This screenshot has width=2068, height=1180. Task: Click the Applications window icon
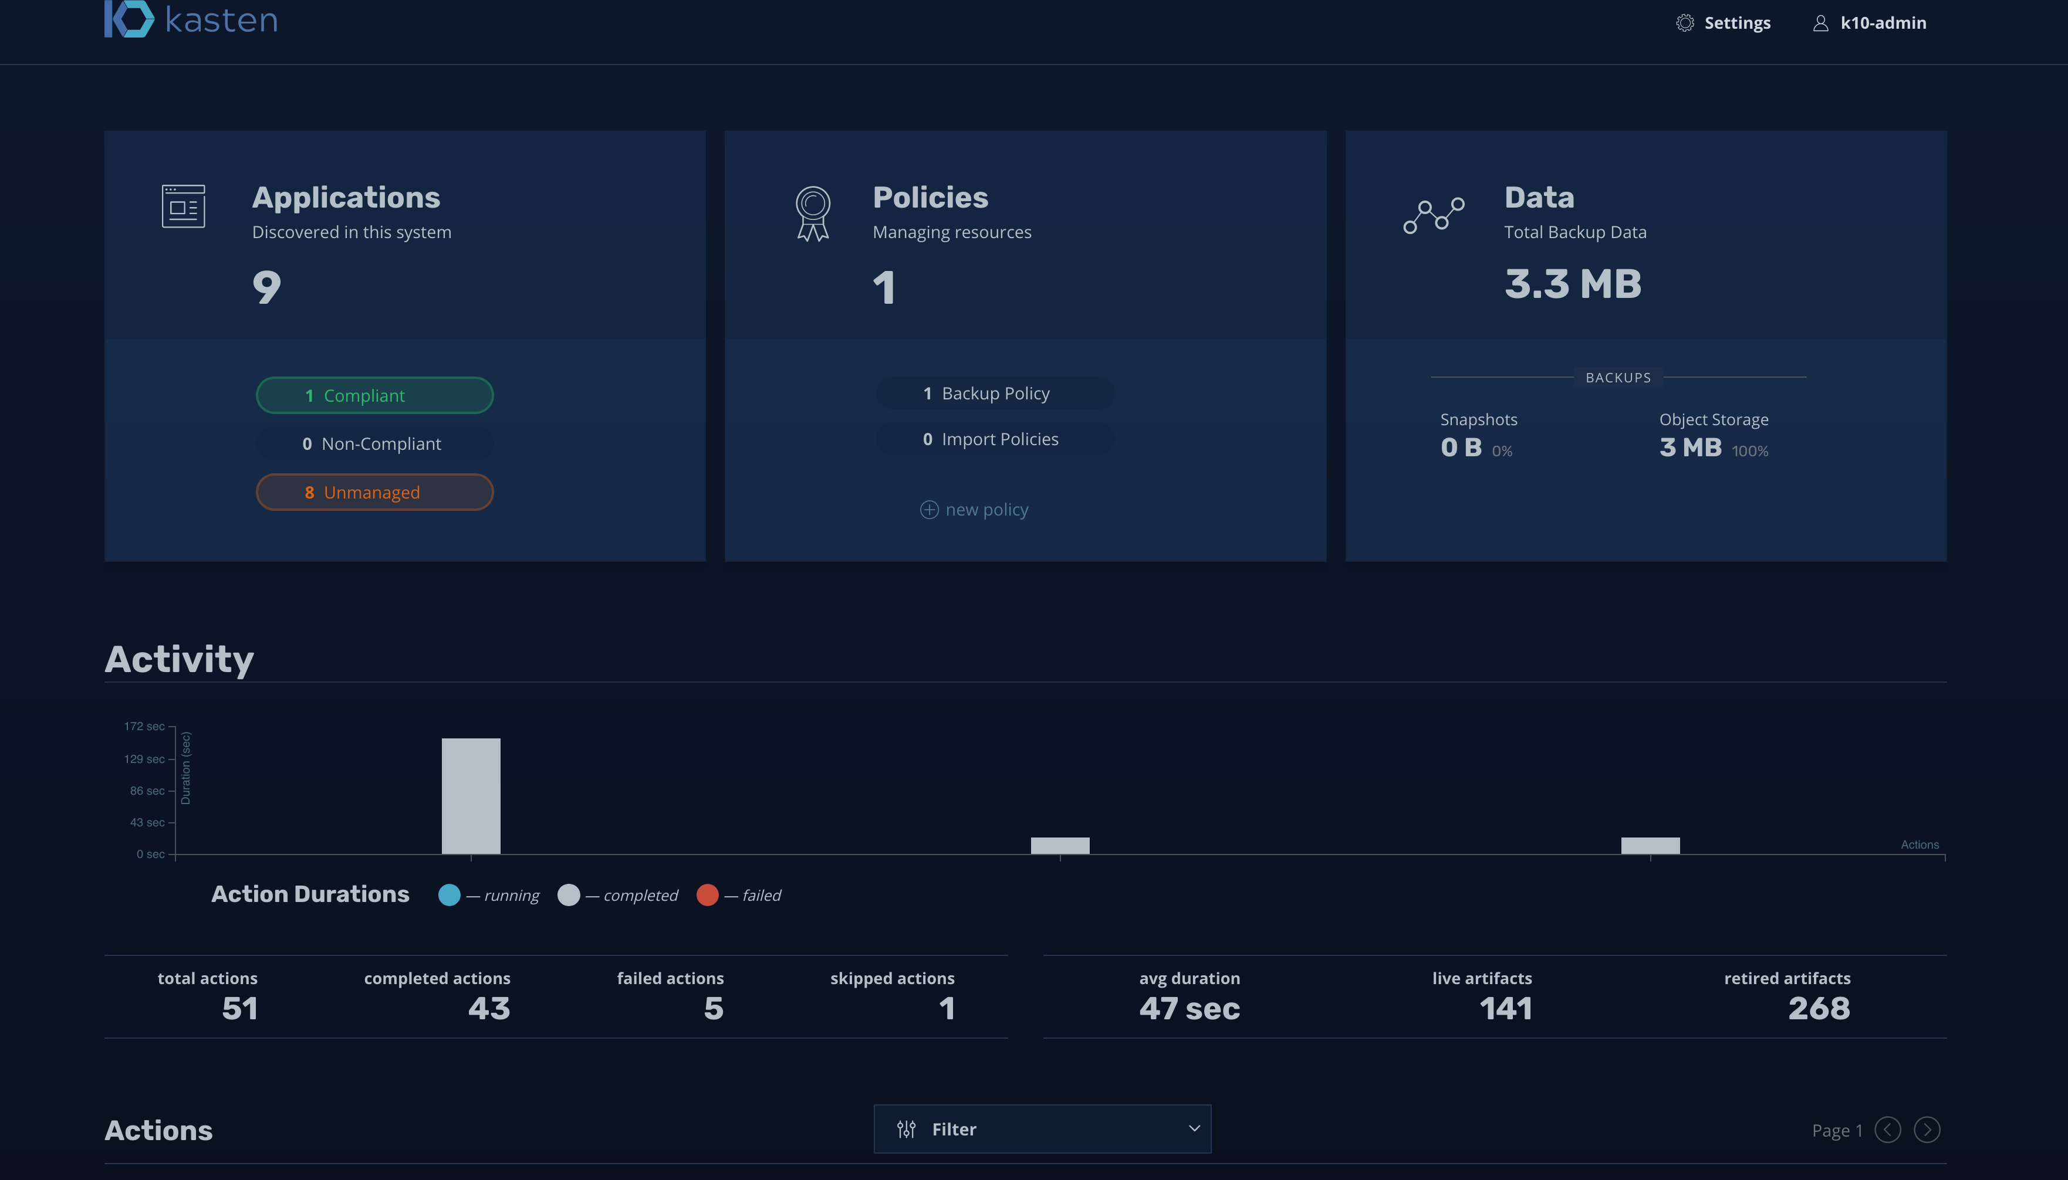pos(183,206)
